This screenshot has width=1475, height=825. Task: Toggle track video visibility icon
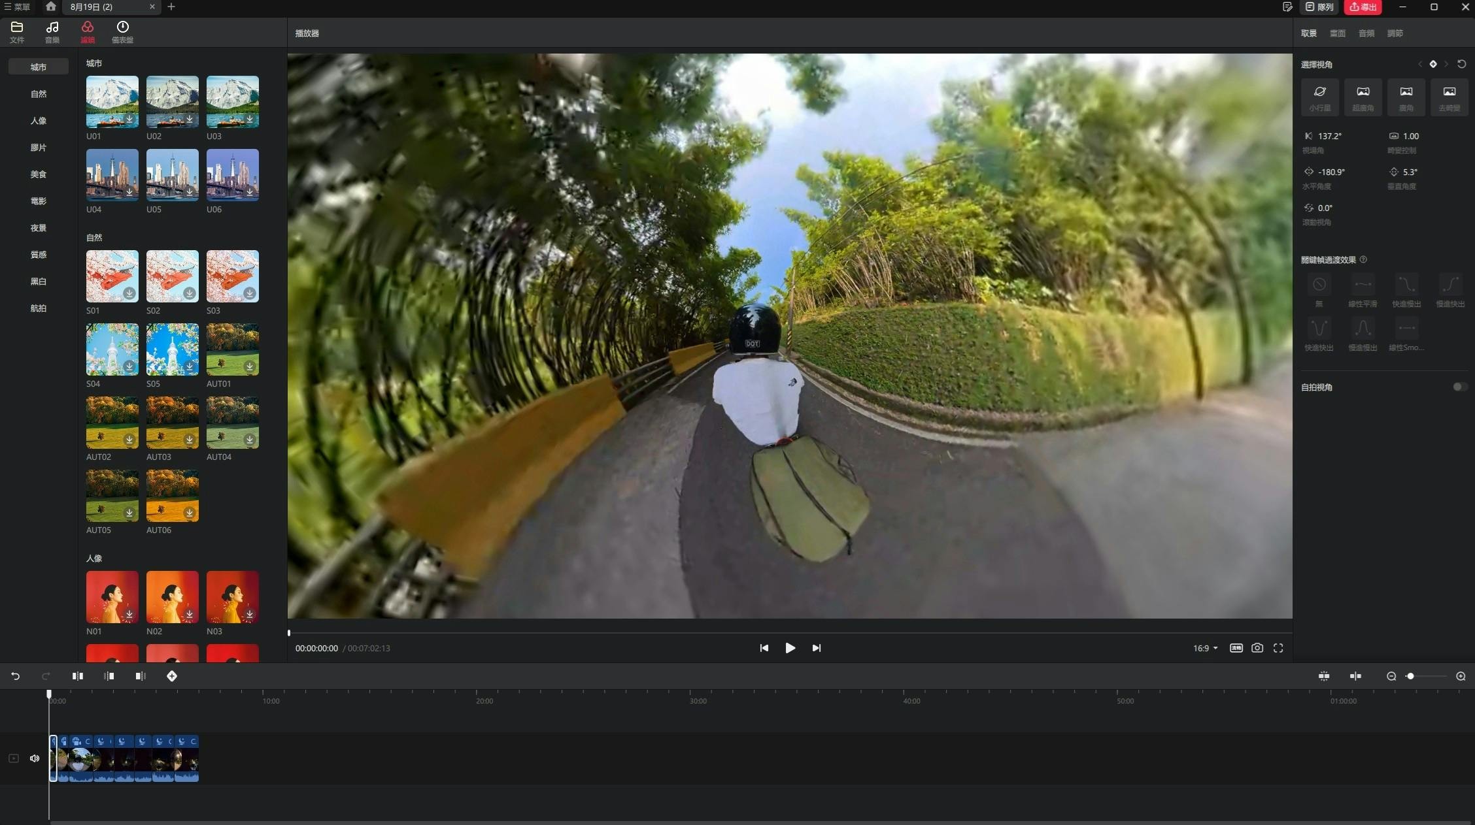14,758
